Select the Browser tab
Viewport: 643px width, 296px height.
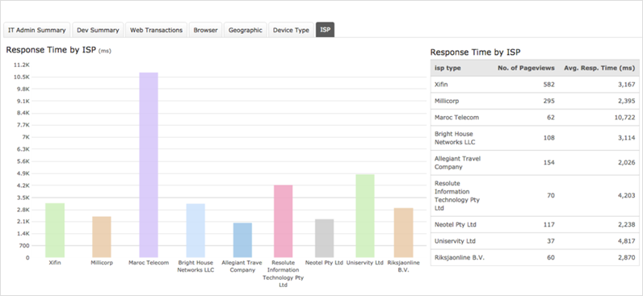(205, 30)
